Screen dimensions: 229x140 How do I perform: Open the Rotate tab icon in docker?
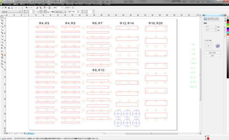tap(208, 19)
